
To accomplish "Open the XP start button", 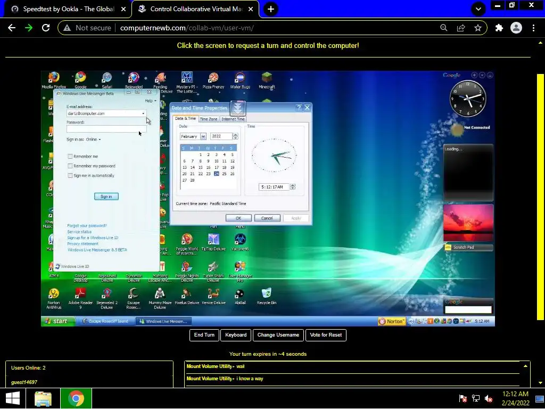I will pyautogui.click(x=58, y=321).
